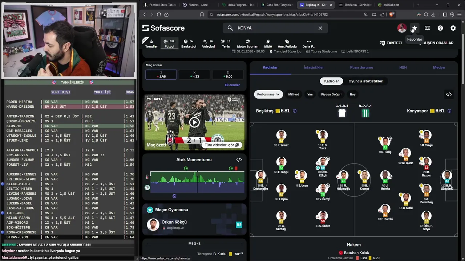Open the browser extensions puzzle icon
Viewport: 465px width, 261px height.
coord(426,14)
